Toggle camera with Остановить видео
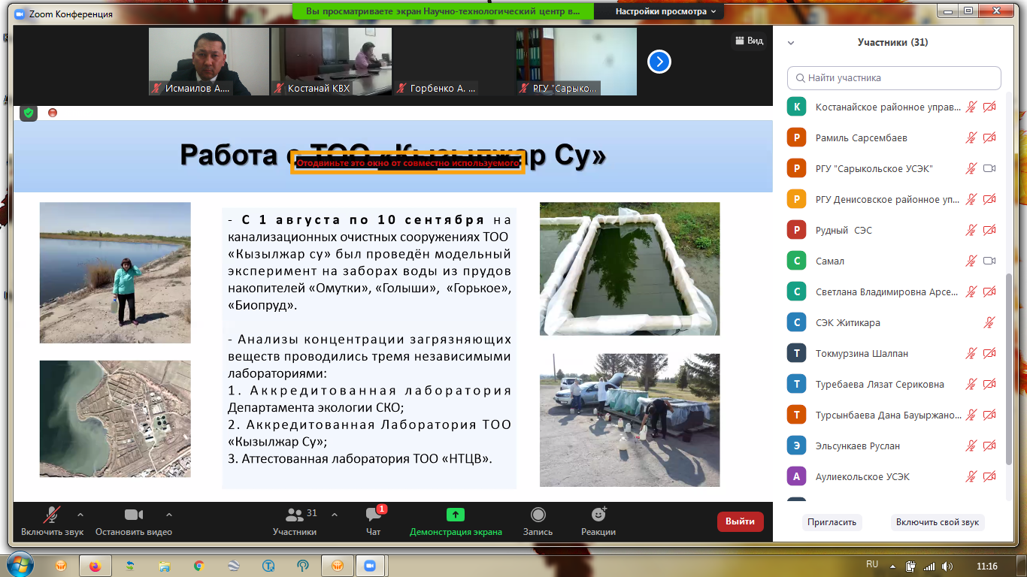The width and height of the screenshot is (1027, 577). (x=134, y=521)
